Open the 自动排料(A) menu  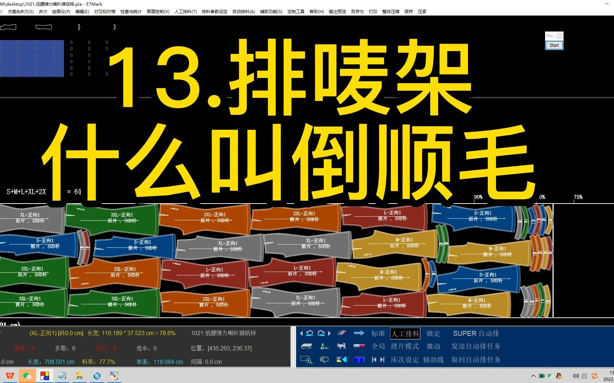244,11
